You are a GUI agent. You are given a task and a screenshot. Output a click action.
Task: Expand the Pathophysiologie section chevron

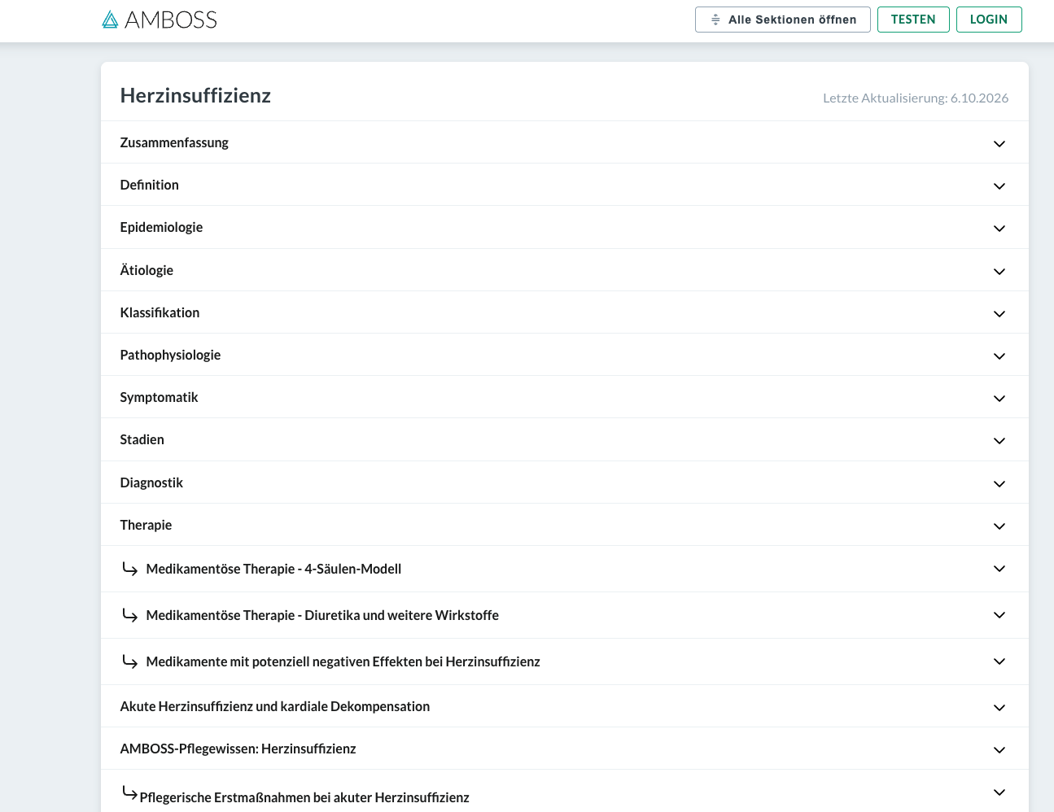point(999,356)
